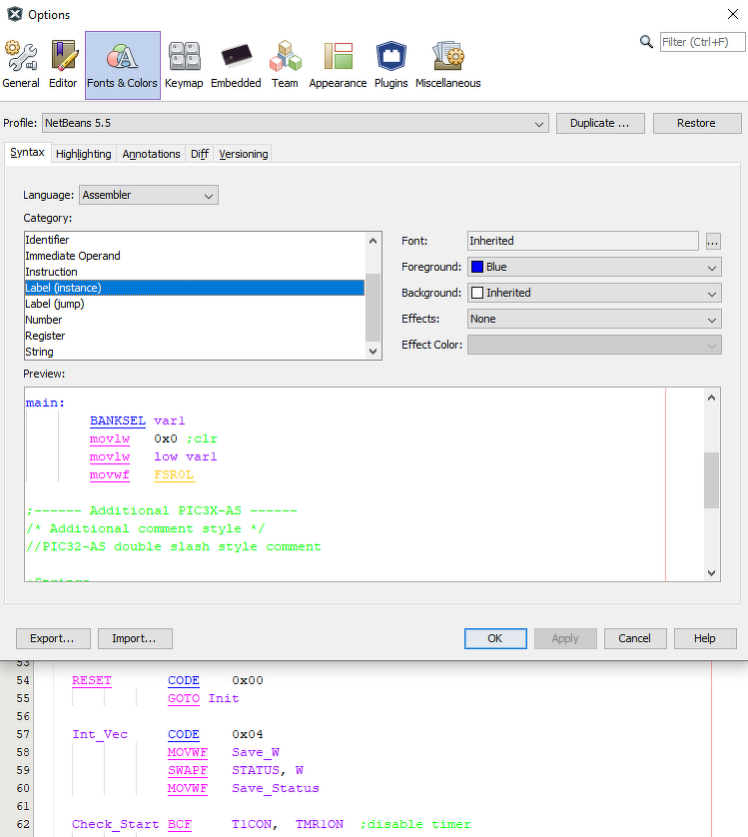Click the preview scrollbar thumb
The width and height of the screenshot is (748, 837).
pos(711,480)
